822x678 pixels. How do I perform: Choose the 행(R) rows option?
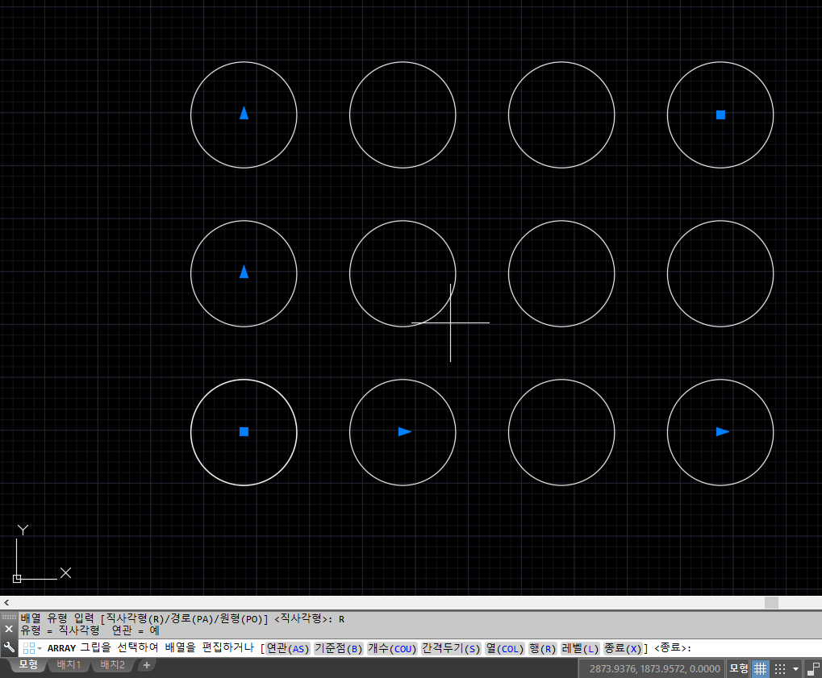point(542,648)
